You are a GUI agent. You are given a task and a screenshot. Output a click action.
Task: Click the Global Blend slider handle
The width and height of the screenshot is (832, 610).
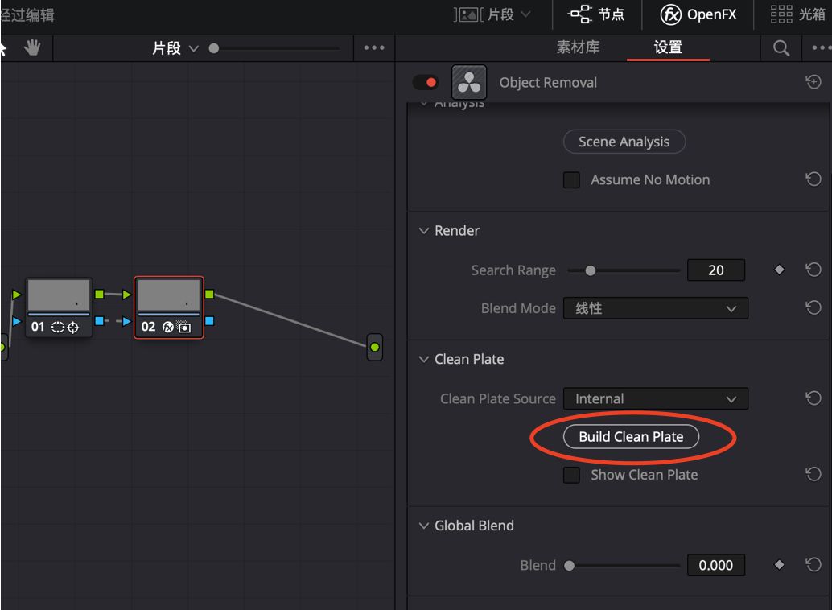click(x=570, y=566)
